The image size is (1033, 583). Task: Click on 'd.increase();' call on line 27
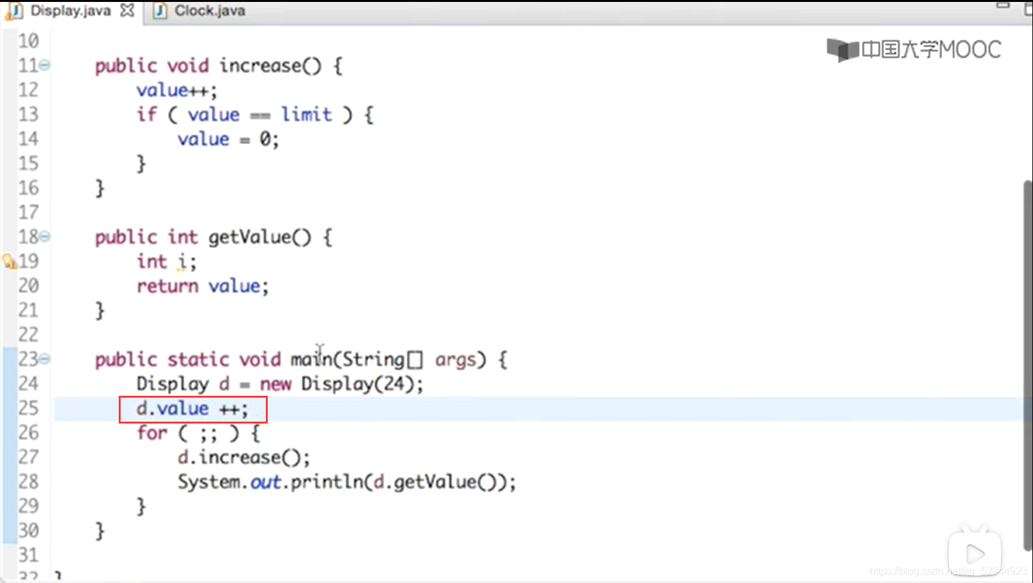tap(244, 457)
